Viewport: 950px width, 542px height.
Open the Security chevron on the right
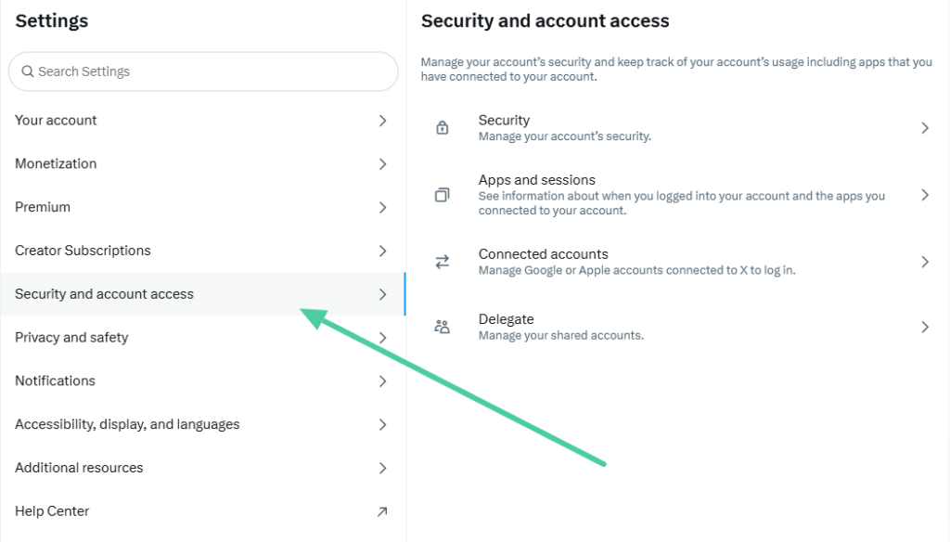coord(925,128)
